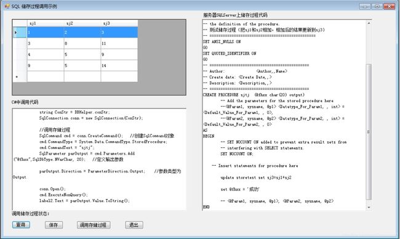Maximize the SQL window
400x239 pixels.
tap(377, 6)
